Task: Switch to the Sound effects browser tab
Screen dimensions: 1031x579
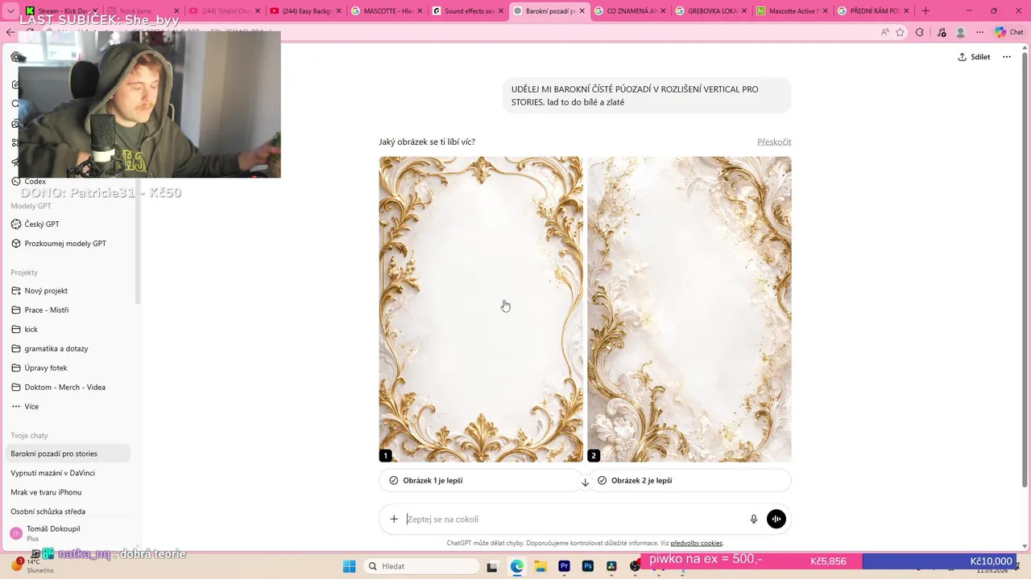Action: (468, 11)
